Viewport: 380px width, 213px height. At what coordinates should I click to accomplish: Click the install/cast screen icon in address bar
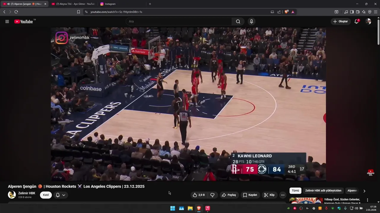(272, 12)
